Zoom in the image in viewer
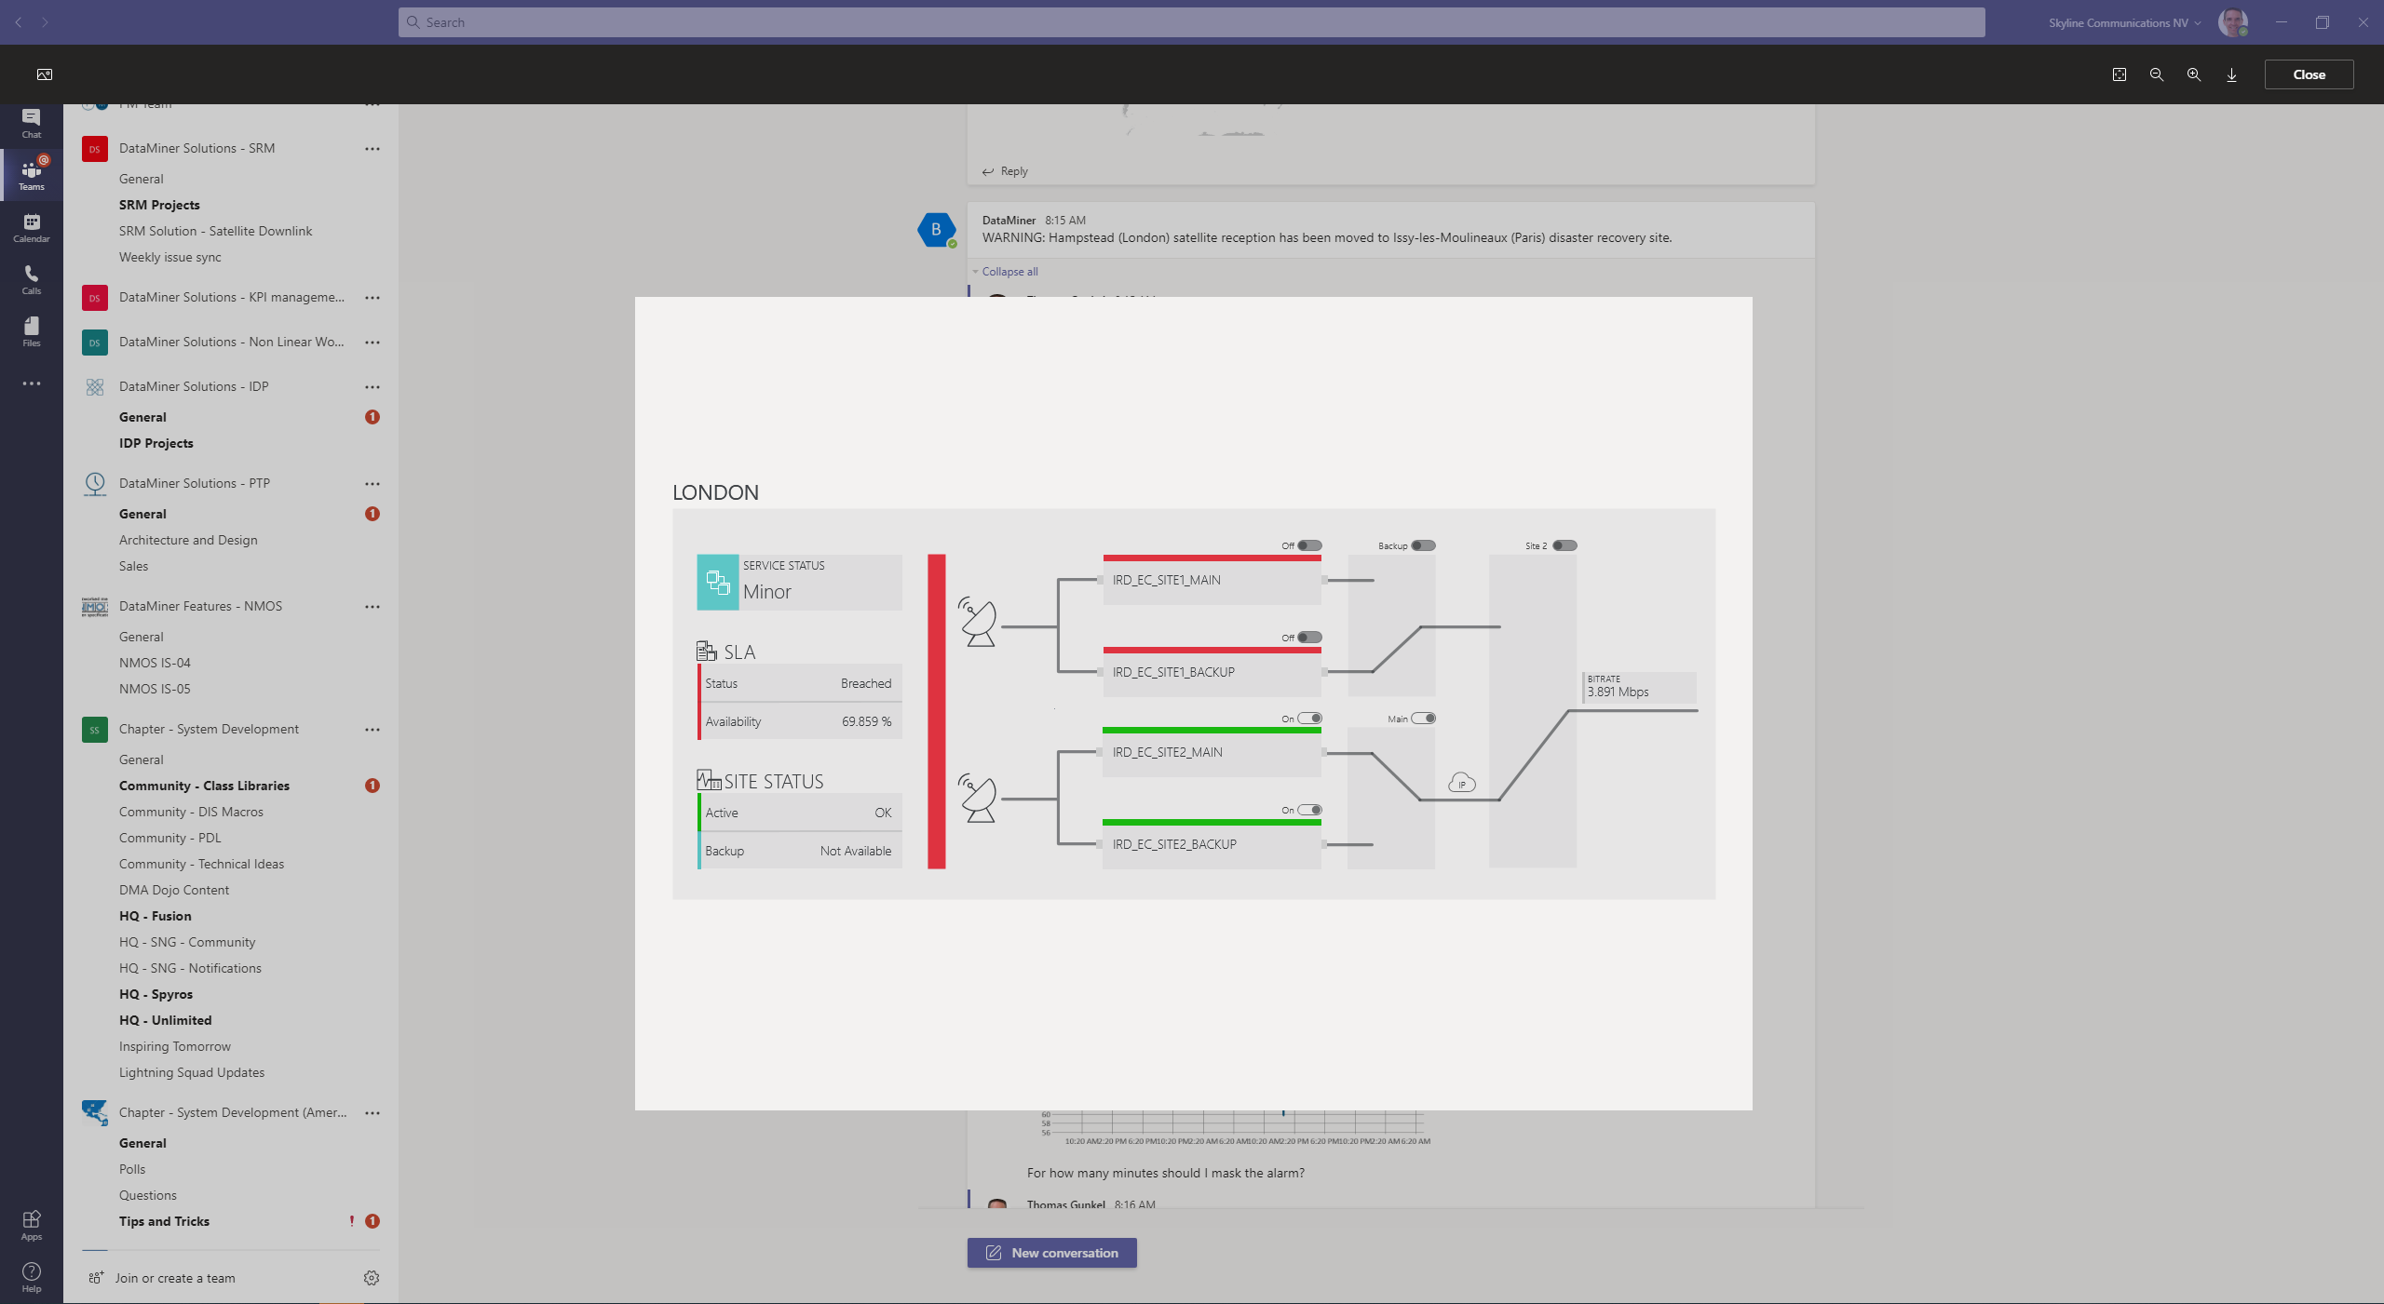 pos(2194,74)
